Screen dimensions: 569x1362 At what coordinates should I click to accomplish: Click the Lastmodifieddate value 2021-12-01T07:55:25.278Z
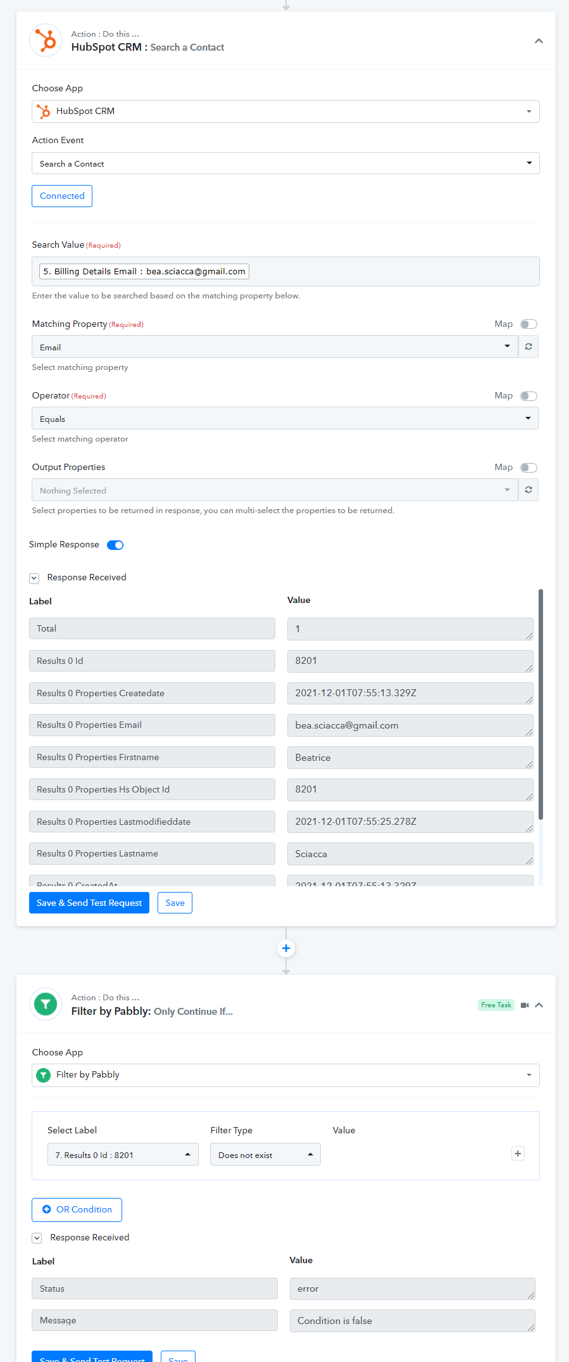[x=410, y=822]
